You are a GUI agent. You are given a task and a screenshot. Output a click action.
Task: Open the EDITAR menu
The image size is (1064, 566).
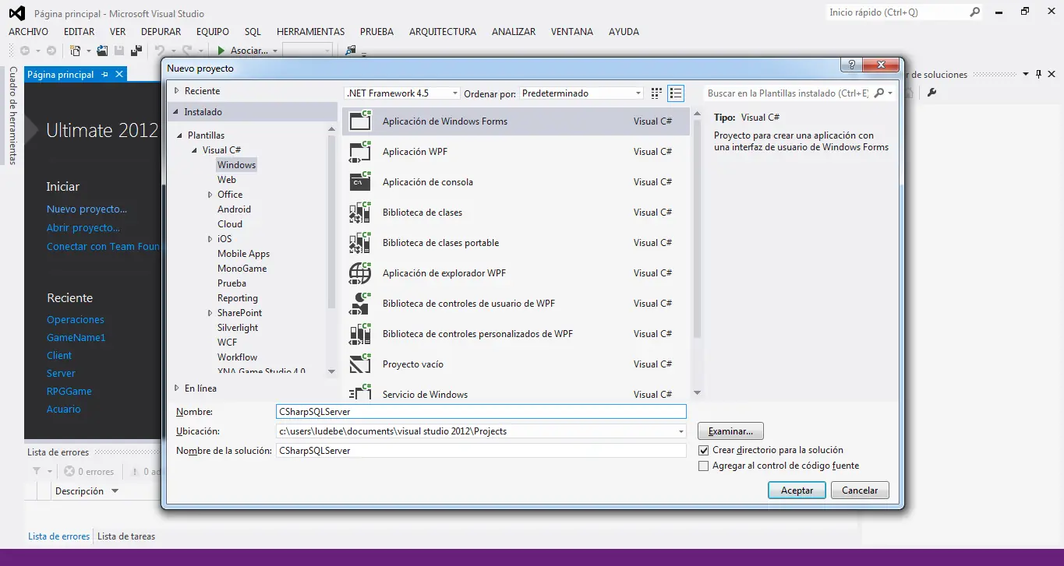tap(79, 32)
